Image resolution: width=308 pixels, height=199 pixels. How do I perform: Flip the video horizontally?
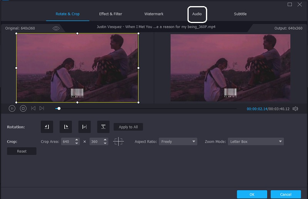pyautogui.click(x=84, y=127)
